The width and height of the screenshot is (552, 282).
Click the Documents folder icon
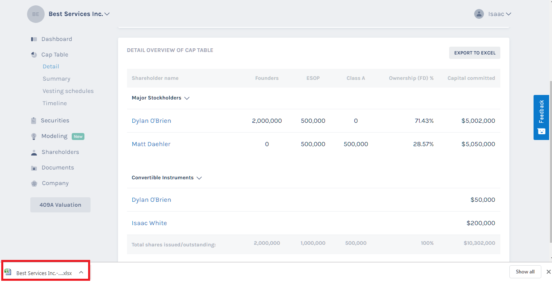(34, 168)
